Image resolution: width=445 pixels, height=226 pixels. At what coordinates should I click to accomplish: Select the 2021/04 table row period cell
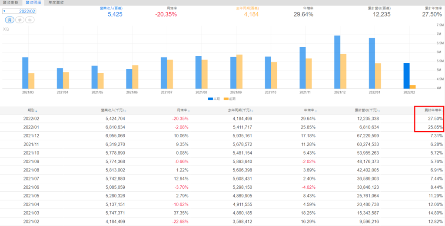pyautogui.click(x=31, y=204)
